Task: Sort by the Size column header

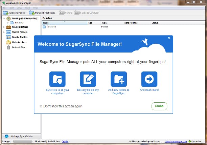Action: click(94, 23)
